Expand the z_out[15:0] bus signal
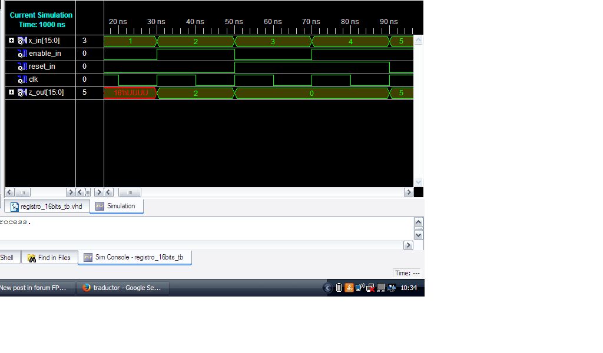The image size is (603, 353). coord(12,92)
